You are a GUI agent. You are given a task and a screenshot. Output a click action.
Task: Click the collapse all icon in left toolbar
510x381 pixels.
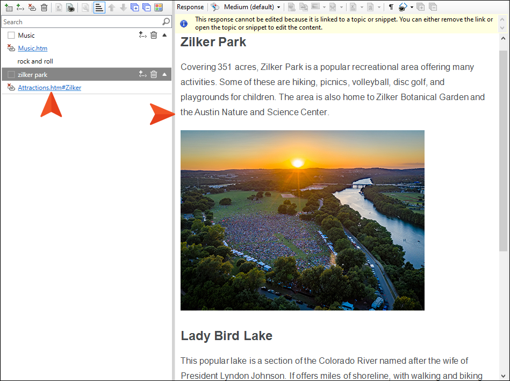coord(147,7)
